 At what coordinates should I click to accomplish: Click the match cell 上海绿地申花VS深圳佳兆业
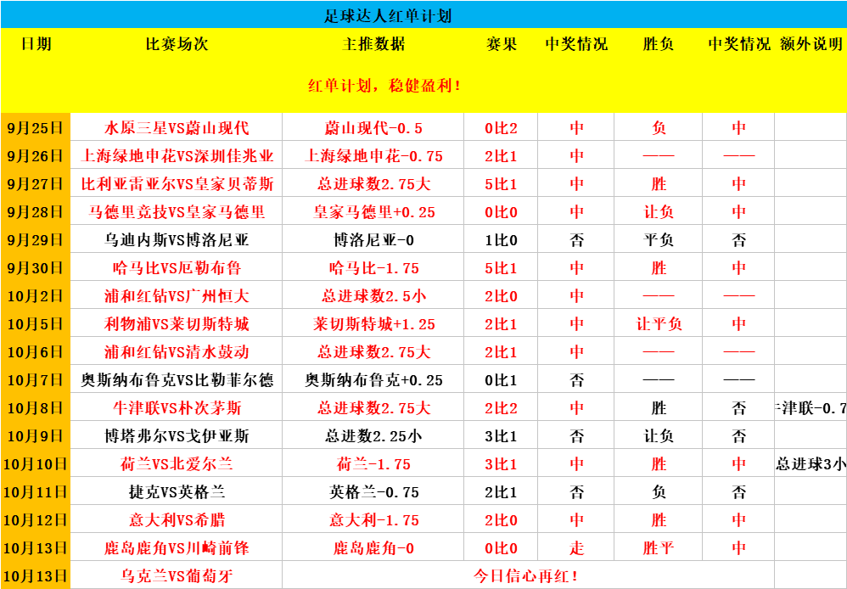(177, 156)
